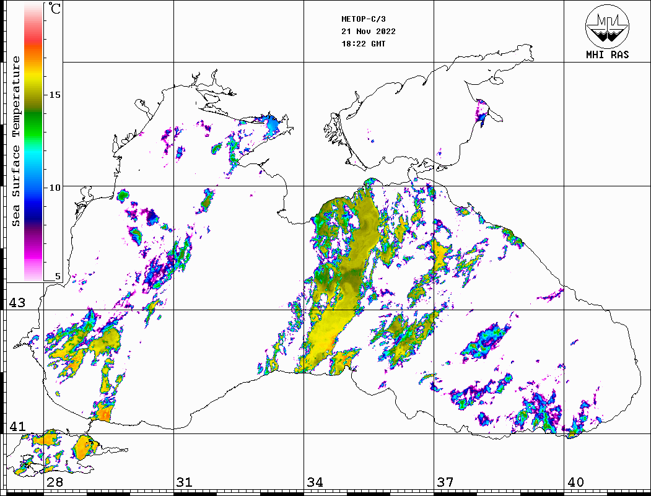The width and height of the screenshot is (651, 496).
Task: Pick the orange-red band of the color scale
Action: pos(33,48)
